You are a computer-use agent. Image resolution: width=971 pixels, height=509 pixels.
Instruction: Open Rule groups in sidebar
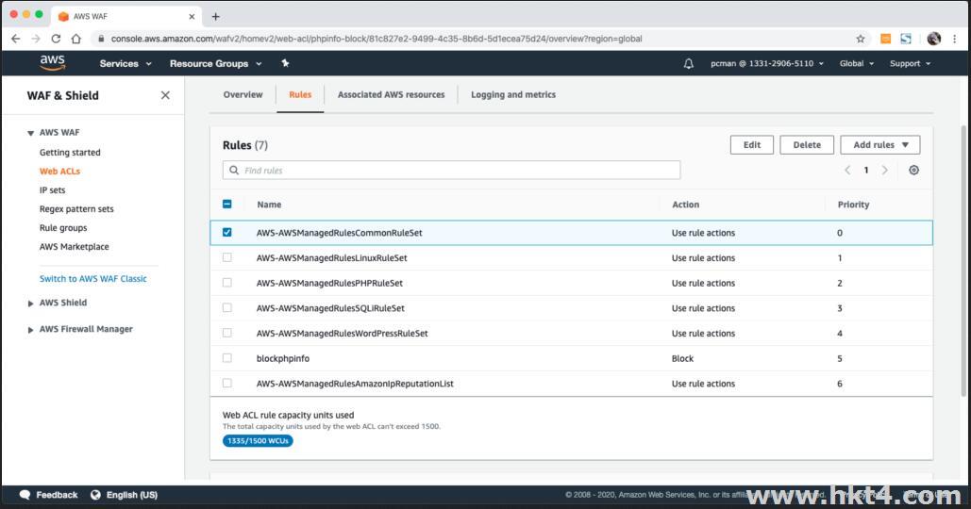[63, 227]
